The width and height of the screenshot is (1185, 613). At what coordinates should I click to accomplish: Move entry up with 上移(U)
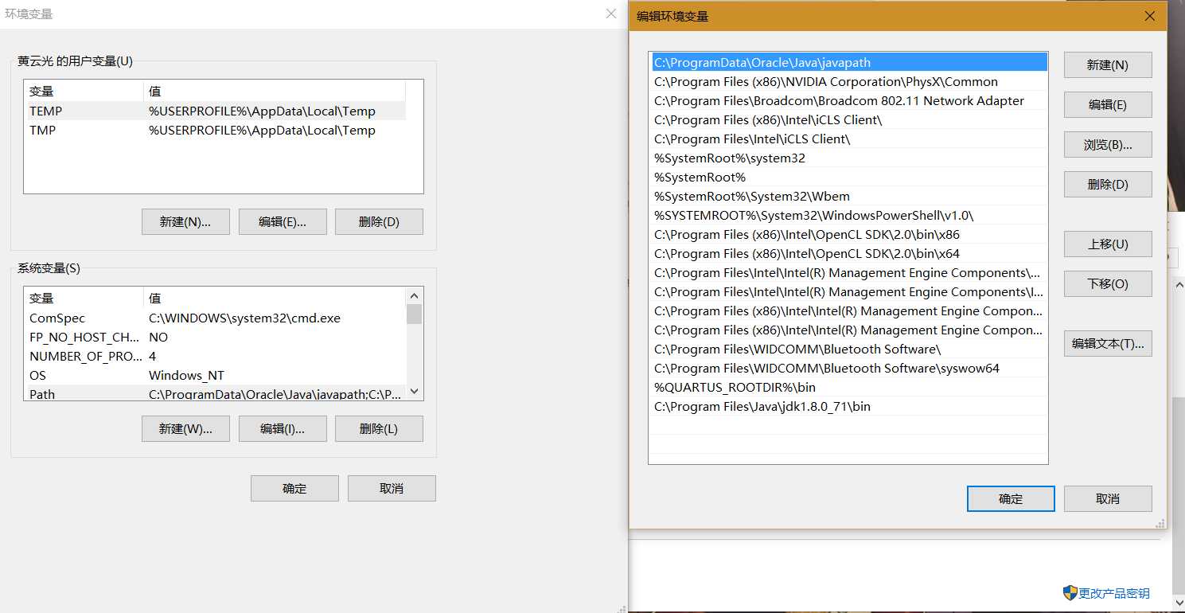tap(1108, 244)
